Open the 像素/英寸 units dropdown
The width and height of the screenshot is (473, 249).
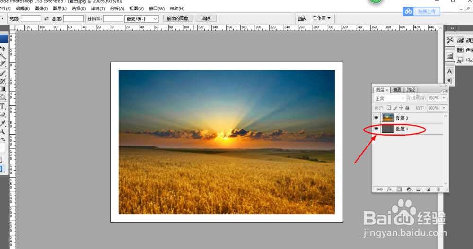[142, 19]
